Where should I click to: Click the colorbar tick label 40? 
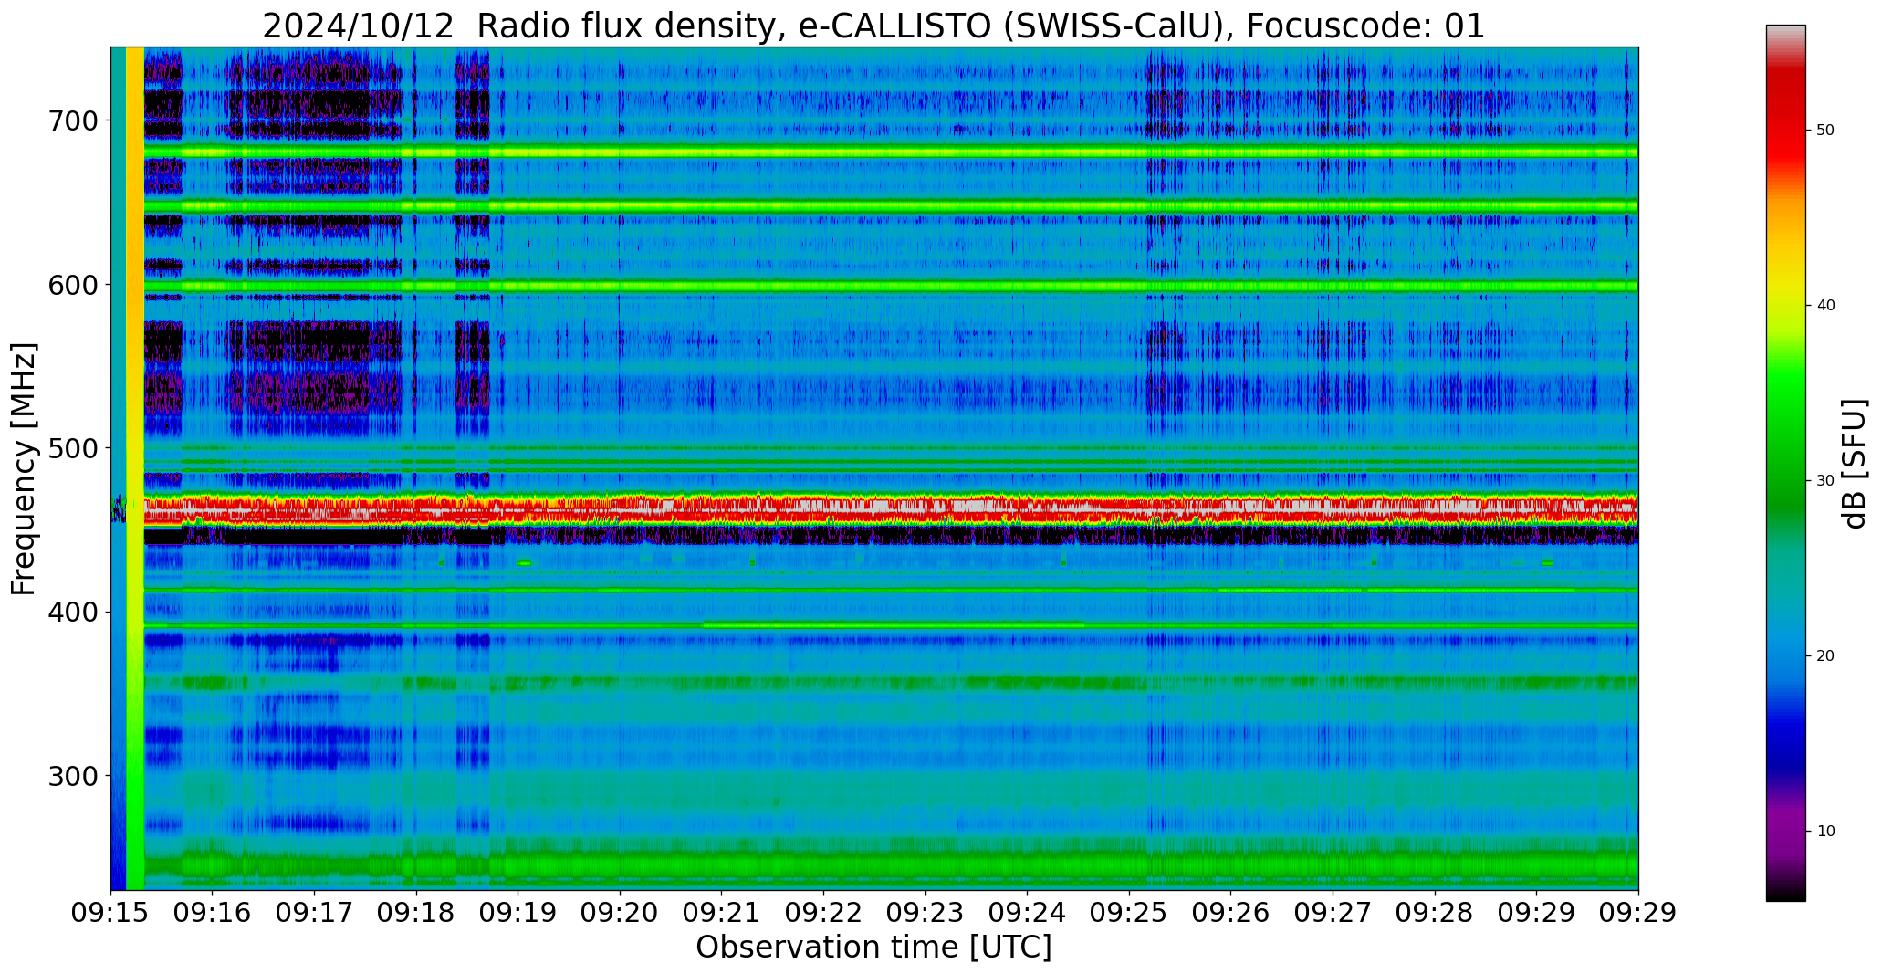(x=1825, y=306)
